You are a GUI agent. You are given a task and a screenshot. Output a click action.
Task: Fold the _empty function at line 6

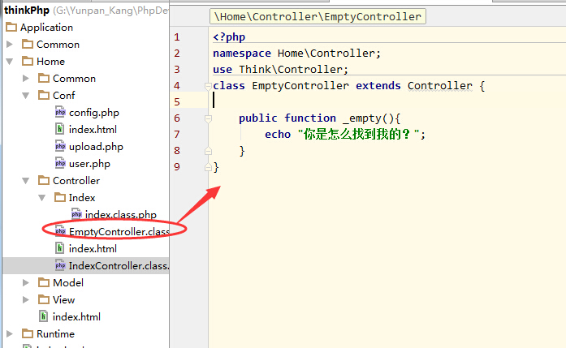click(x=209, y=118)
